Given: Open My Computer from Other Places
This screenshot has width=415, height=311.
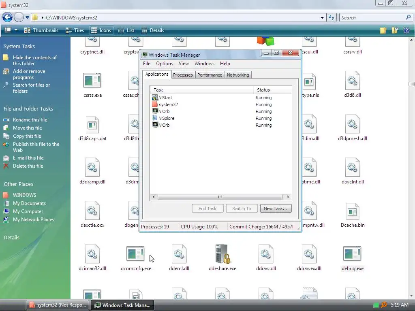Looking at the screenshot, I should point(28,211).
